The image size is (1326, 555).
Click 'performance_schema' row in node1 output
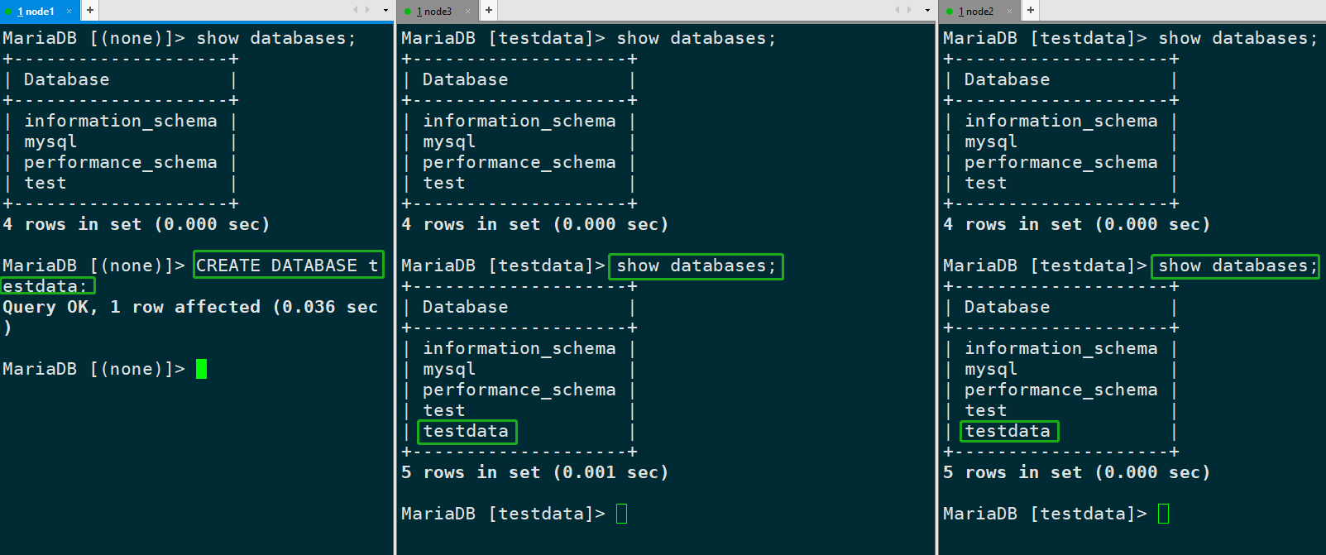(121, 162)
